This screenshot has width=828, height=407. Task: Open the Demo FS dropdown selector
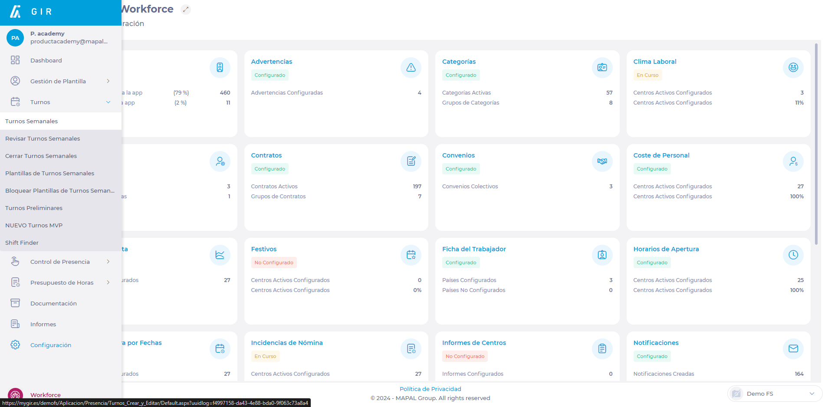[775, 394]
